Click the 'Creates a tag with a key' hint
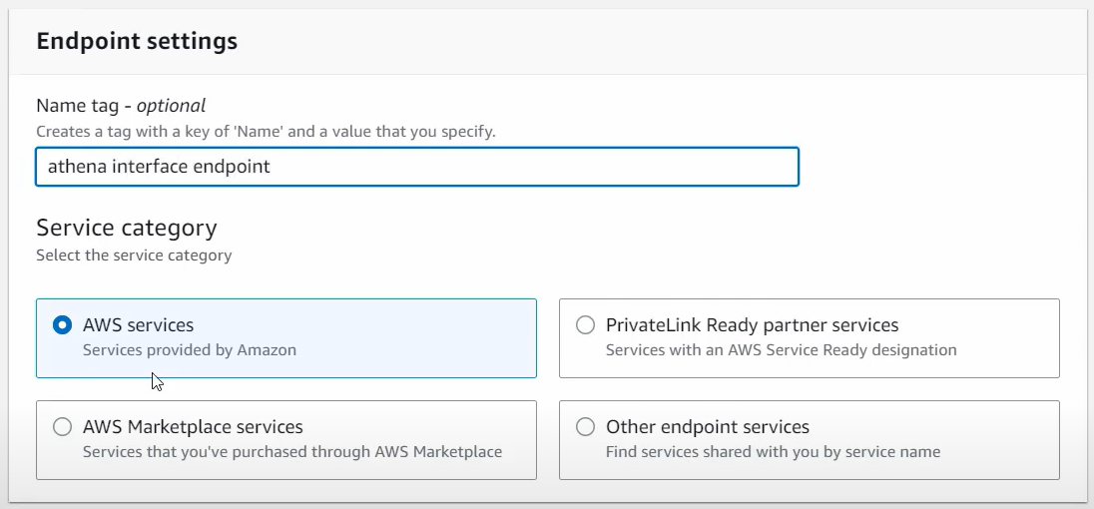The image size is (1094, 509). [265, 131]
